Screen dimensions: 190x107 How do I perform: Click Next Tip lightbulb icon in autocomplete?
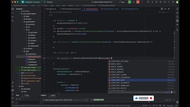pos(172,92)
